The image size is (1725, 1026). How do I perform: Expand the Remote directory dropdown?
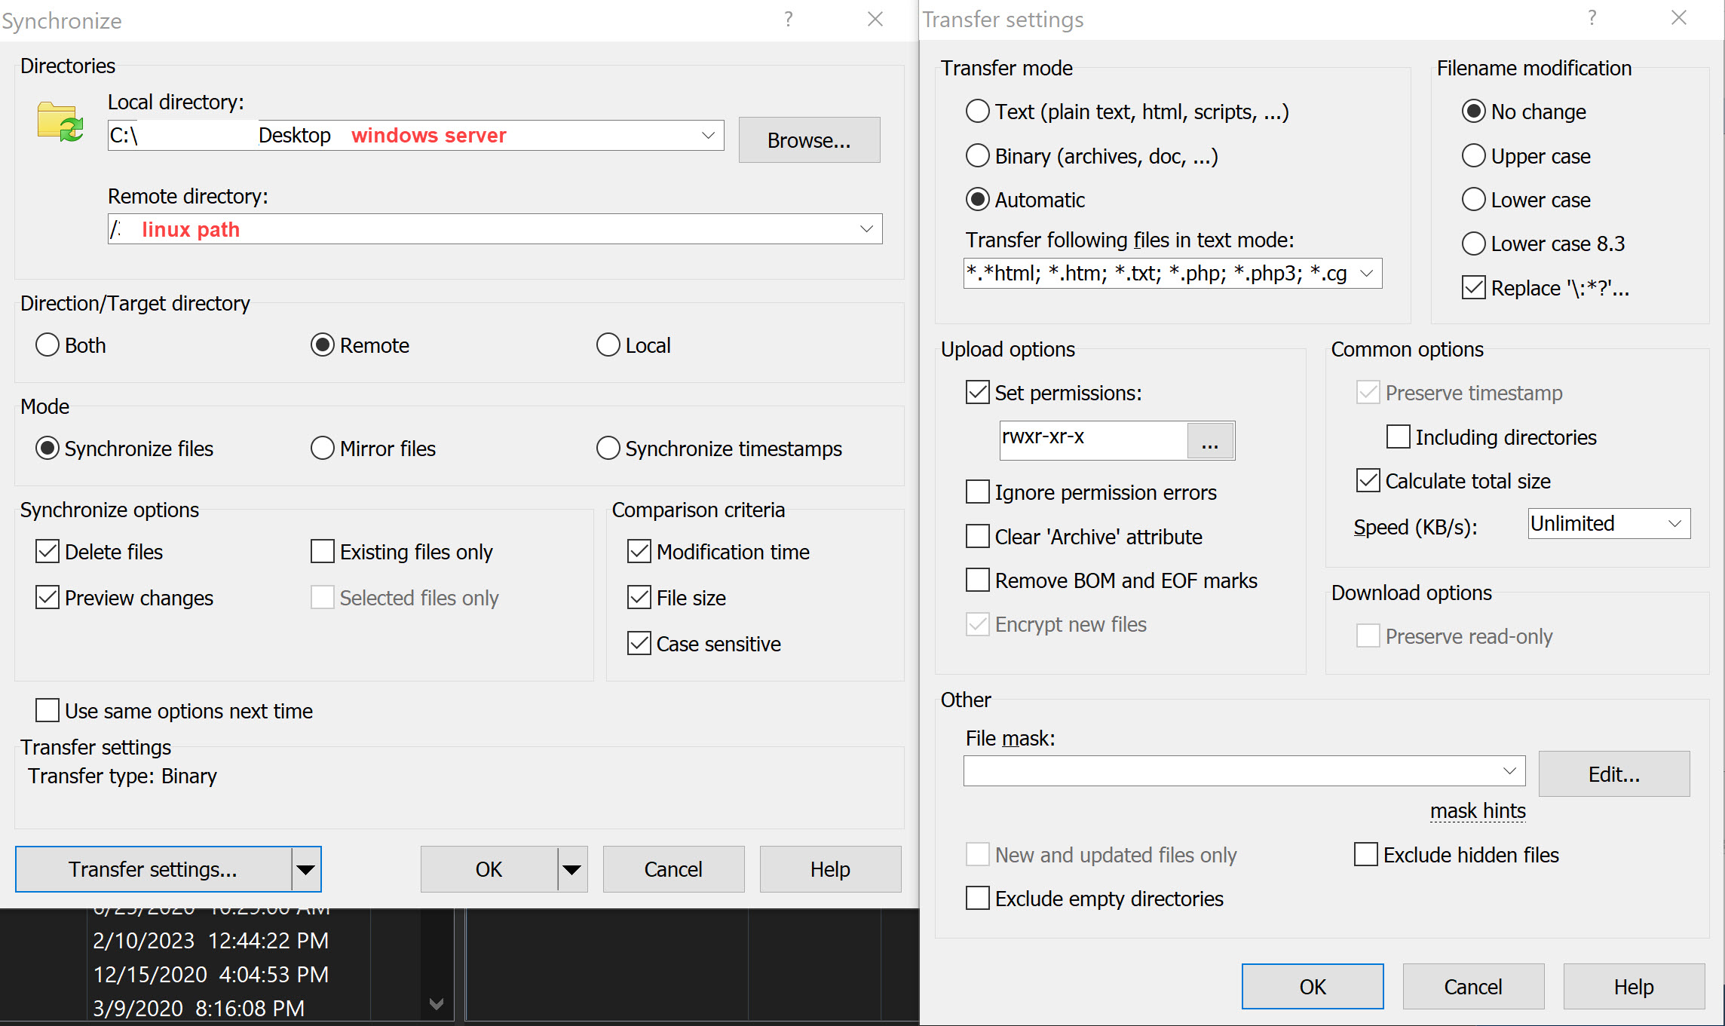click(866, 229)
